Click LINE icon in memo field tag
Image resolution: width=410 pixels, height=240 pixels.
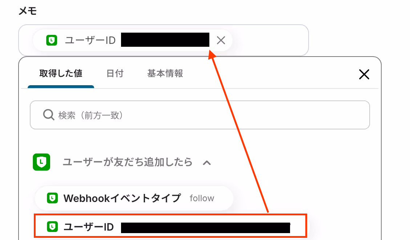(52, 41)
